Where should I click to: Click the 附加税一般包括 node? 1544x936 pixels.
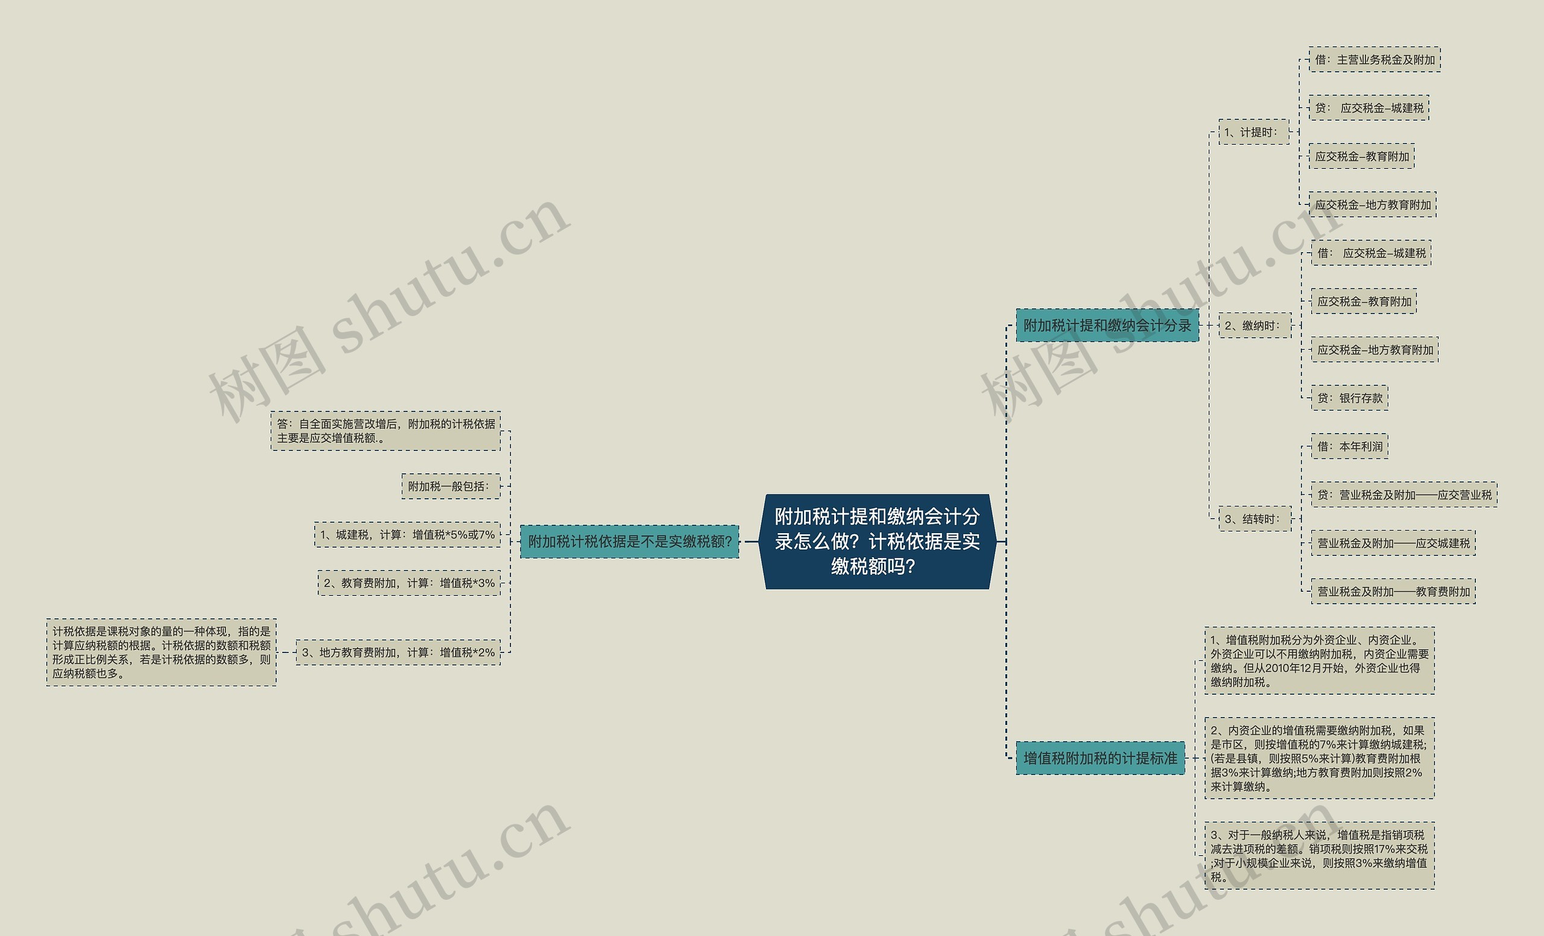451,486
